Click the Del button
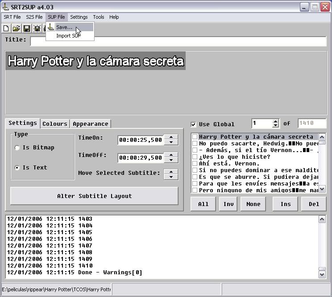The width and height of the screenshot is (332, 297). click(x=314, y=204)
